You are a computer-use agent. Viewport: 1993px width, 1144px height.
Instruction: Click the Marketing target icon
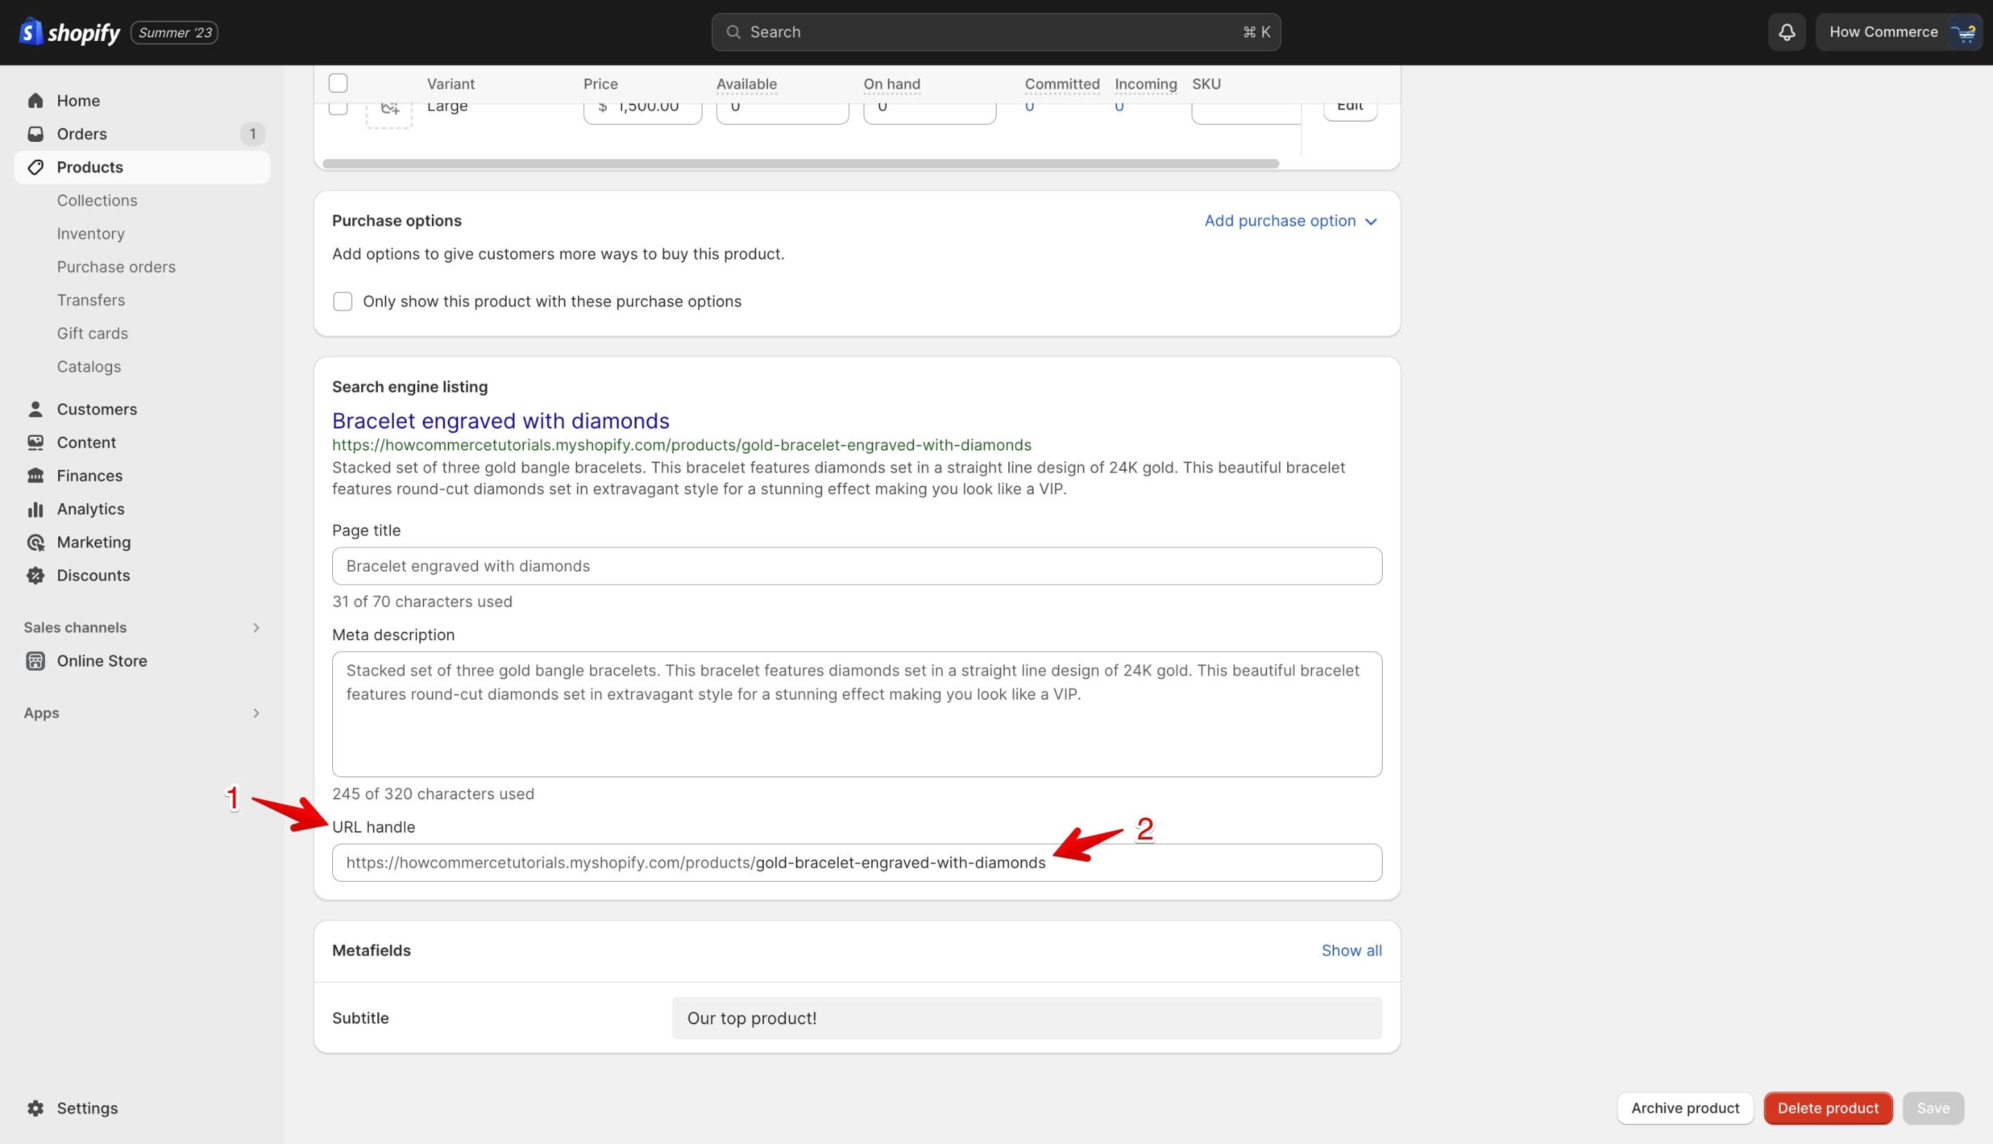[x=35, y=542]
